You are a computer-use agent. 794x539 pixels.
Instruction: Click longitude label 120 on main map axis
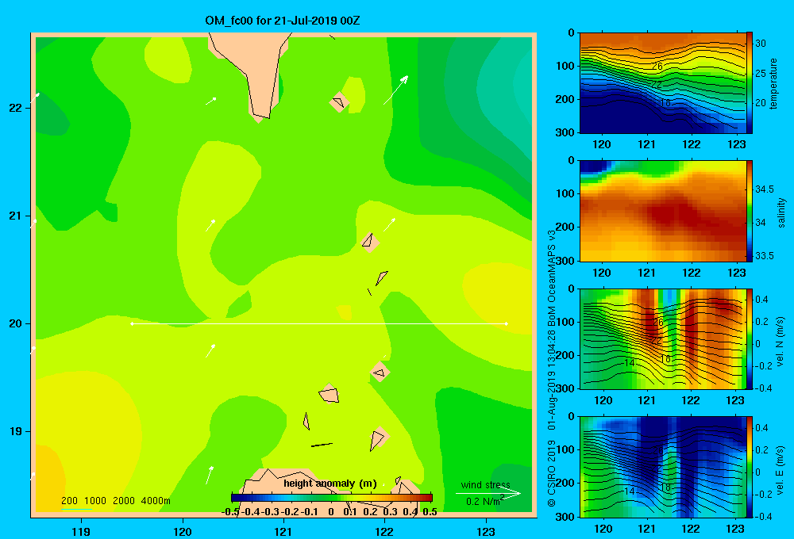183,531
